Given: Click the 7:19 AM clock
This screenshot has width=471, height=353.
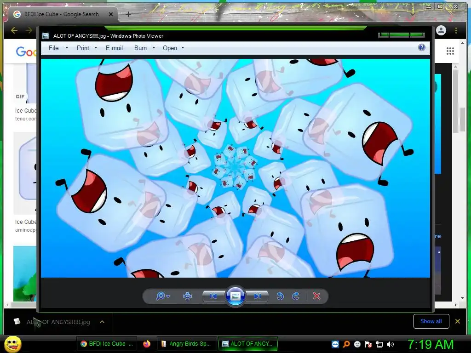Looking at the screenshot, I should click(x=430, y=345).
